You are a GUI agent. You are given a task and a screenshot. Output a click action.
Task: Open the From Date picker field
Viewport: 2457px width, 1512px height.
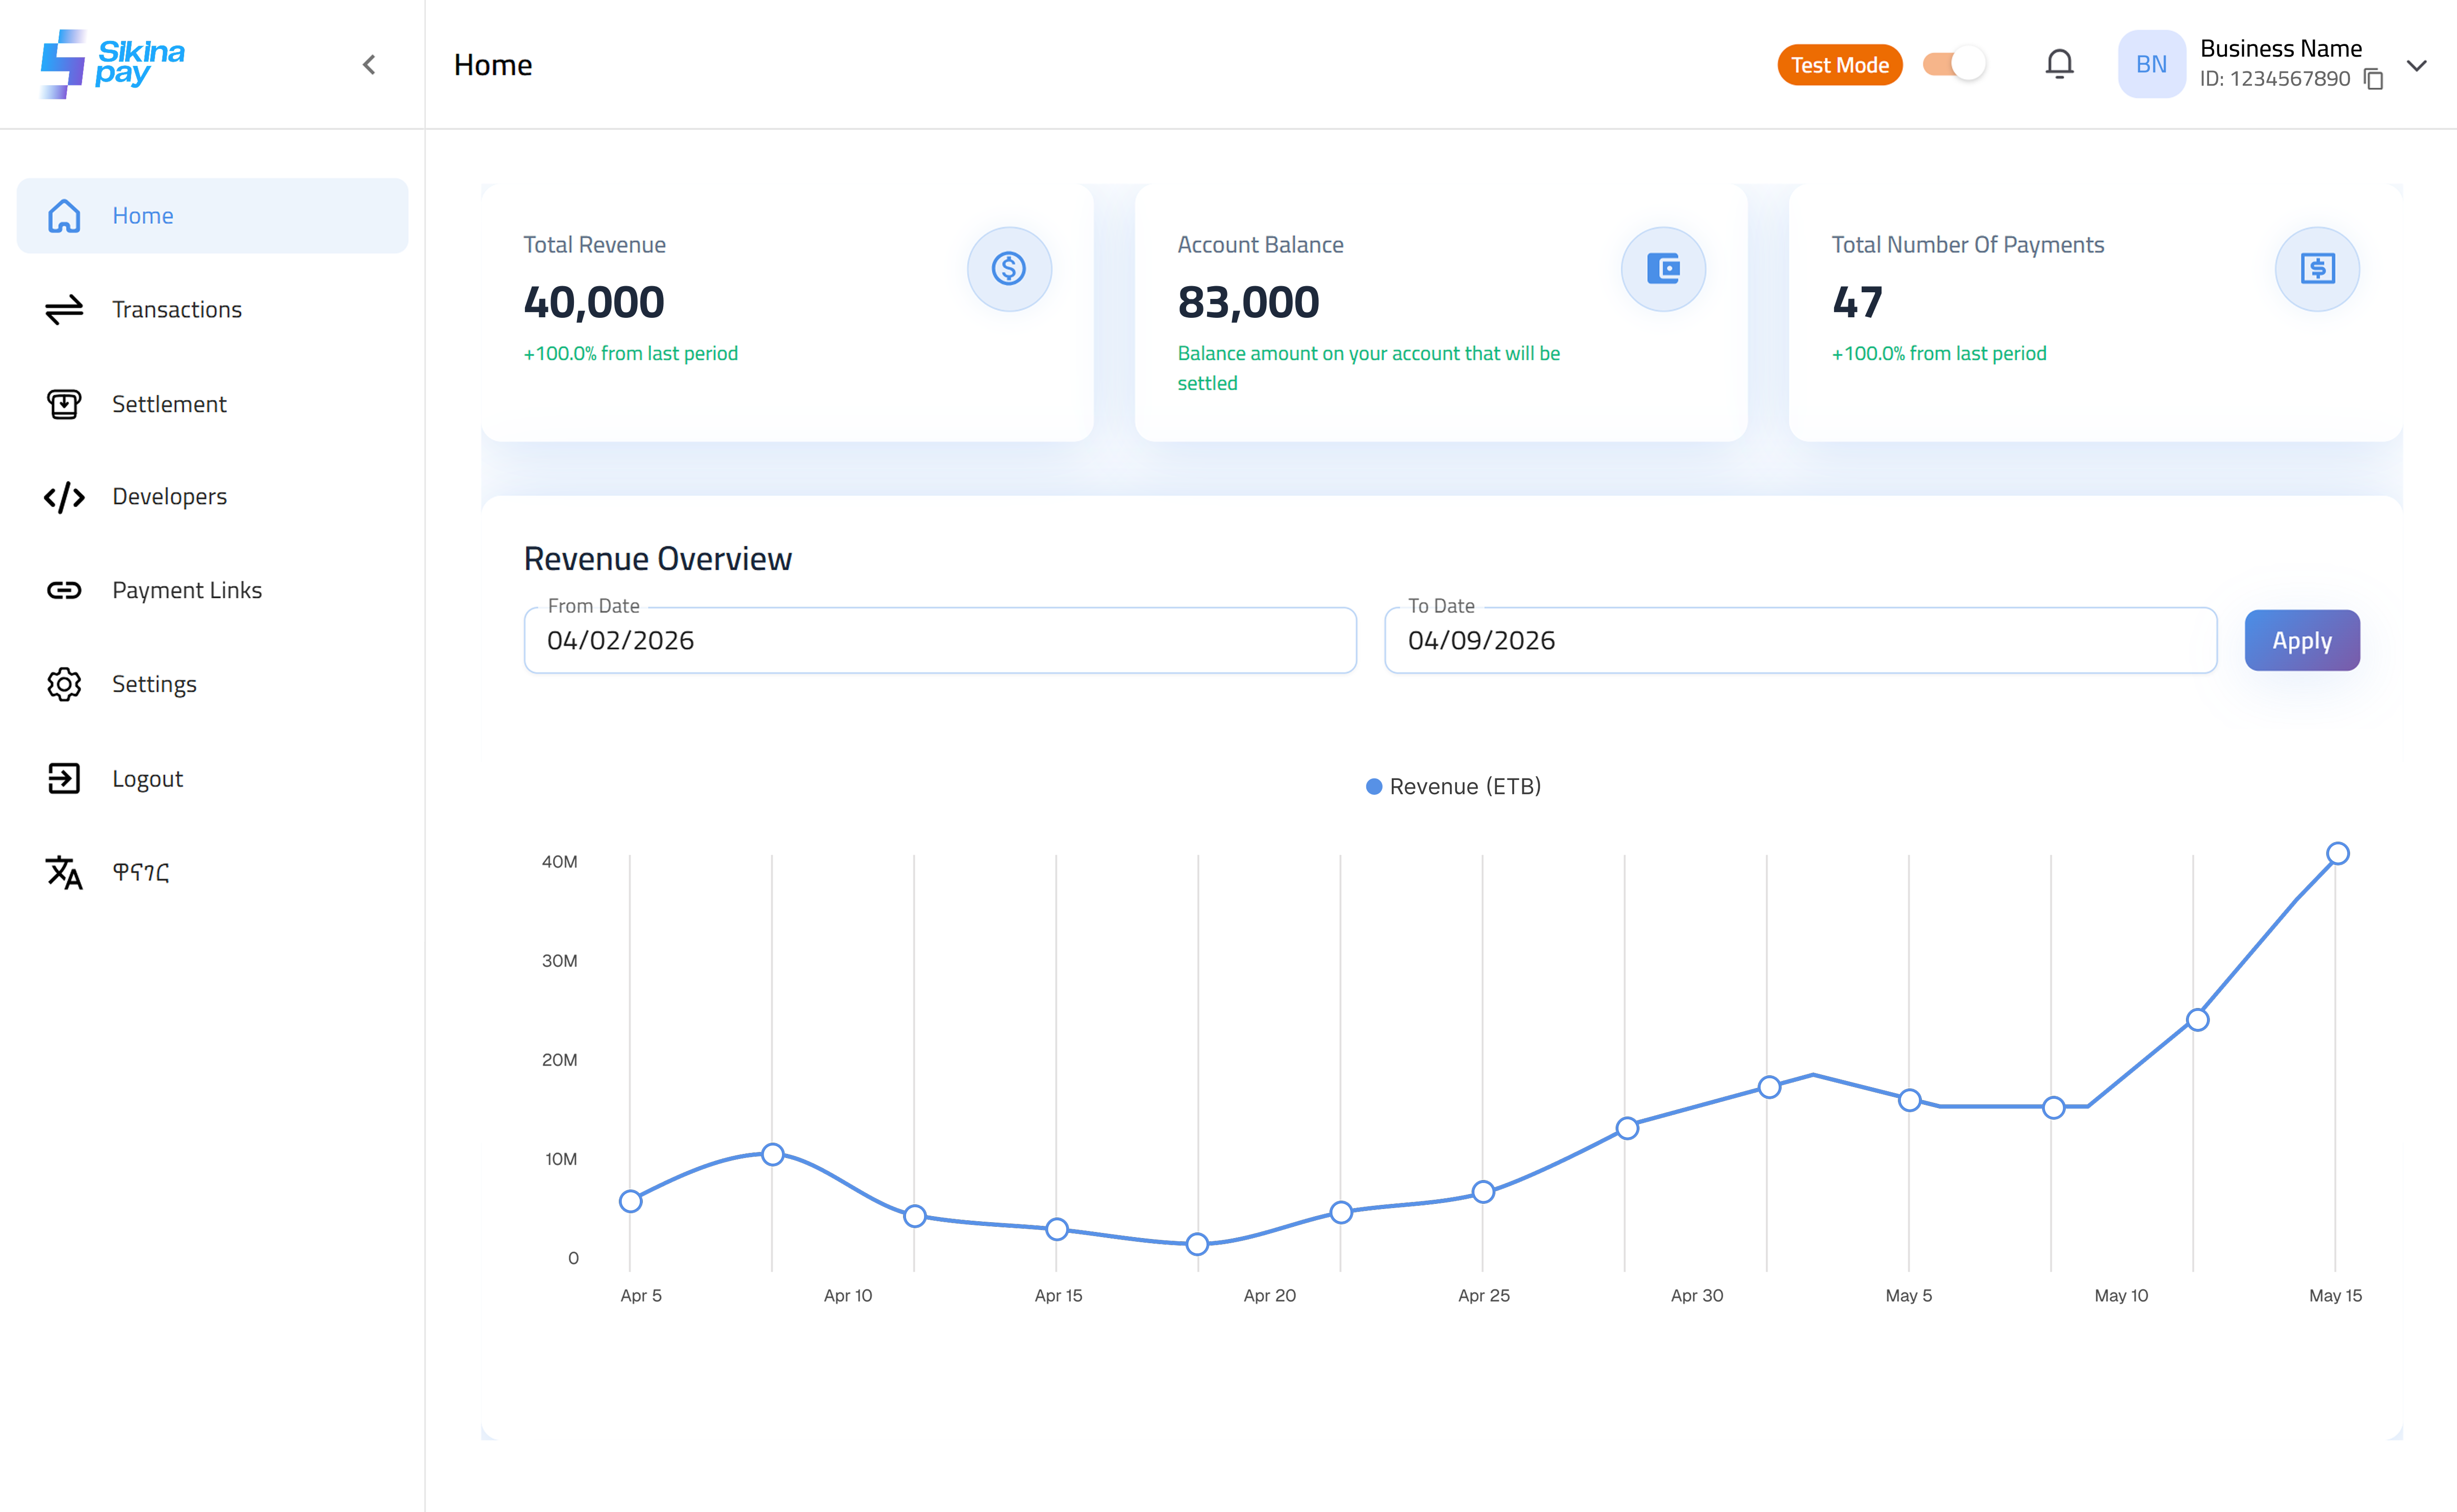point(939,641)
